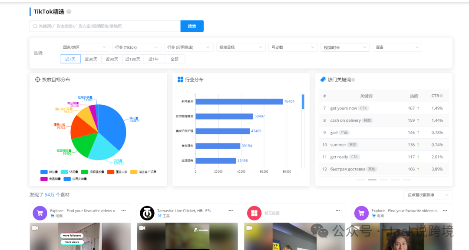Expand the 投放目标 dropdown
469x250 pixels.
[241, 47]
